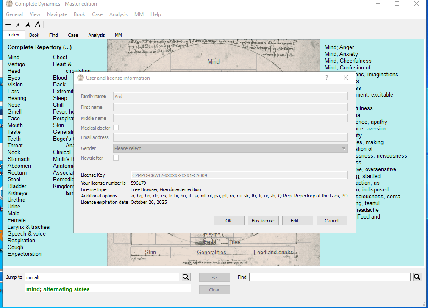Click the question mark help icon in dialog

tap(327, 78)
